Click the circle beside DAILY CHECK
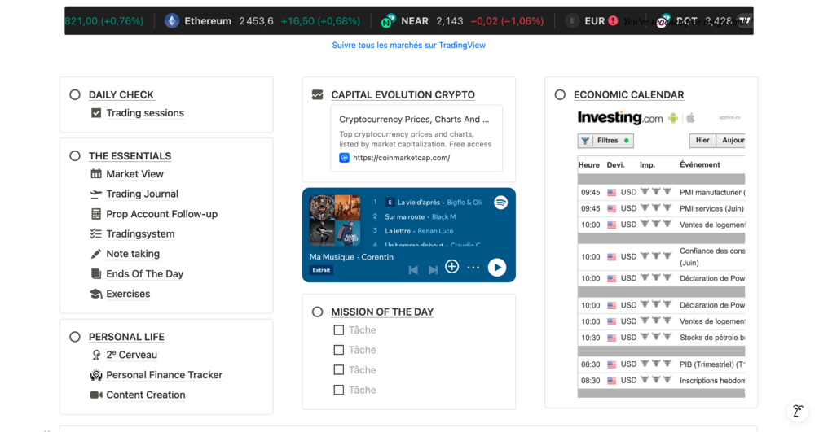 coord(75,94)
